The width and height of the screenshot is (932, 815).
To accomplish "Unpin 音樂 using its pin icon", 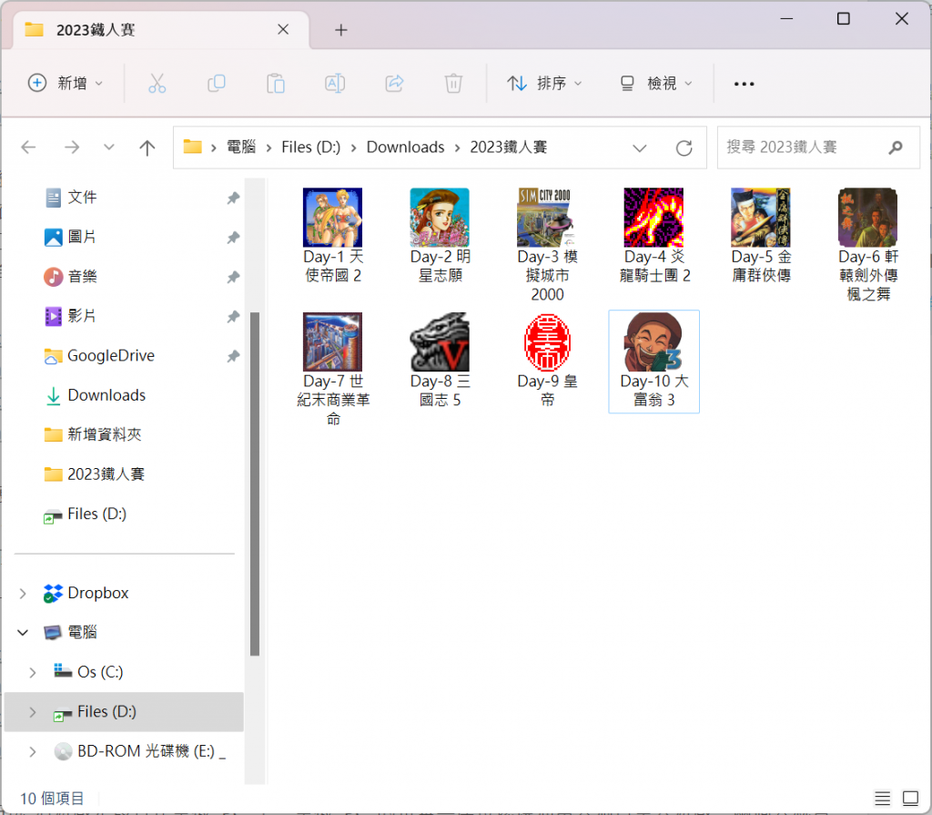I will 233,277.
